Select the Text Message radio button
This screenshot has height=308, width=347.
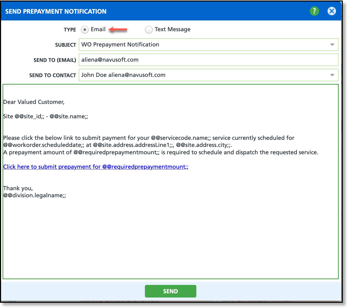pyautogui.click(x=149, y=30)
